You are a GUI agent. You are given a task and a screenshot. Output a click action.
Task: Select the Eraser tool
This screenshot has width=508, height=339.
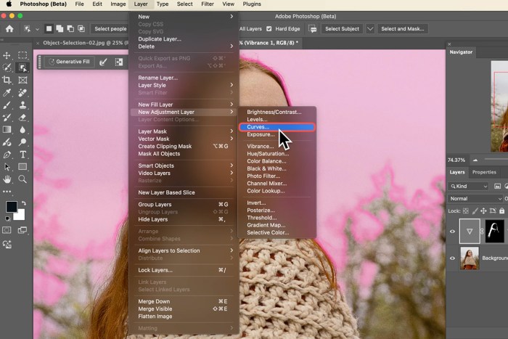(x=22, y=118)
